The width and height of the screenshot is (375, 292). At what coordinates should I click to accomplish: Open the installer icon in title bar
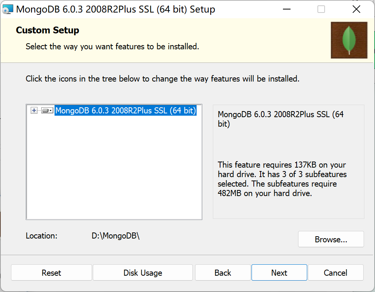(x=7, y=9)
